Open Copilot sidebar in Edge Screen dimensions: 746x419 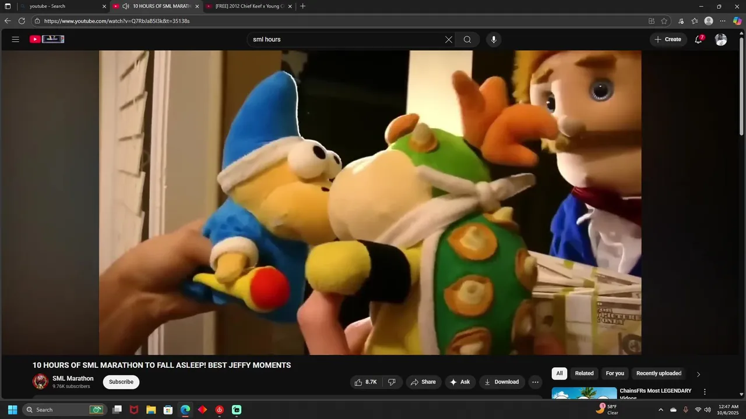[737, 21]
